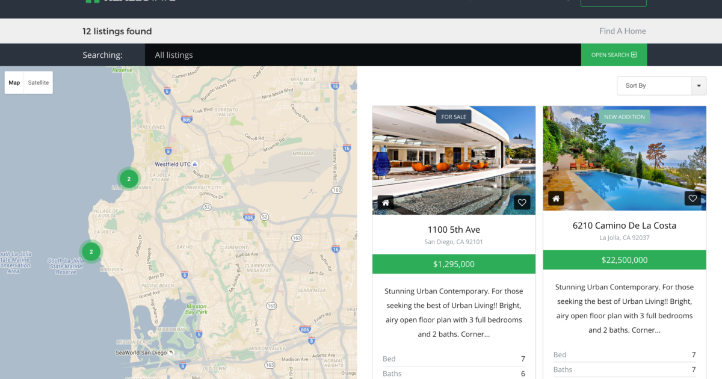
Task: Click the NEW ADDITION badge
Action: click(x=625, y=117)
